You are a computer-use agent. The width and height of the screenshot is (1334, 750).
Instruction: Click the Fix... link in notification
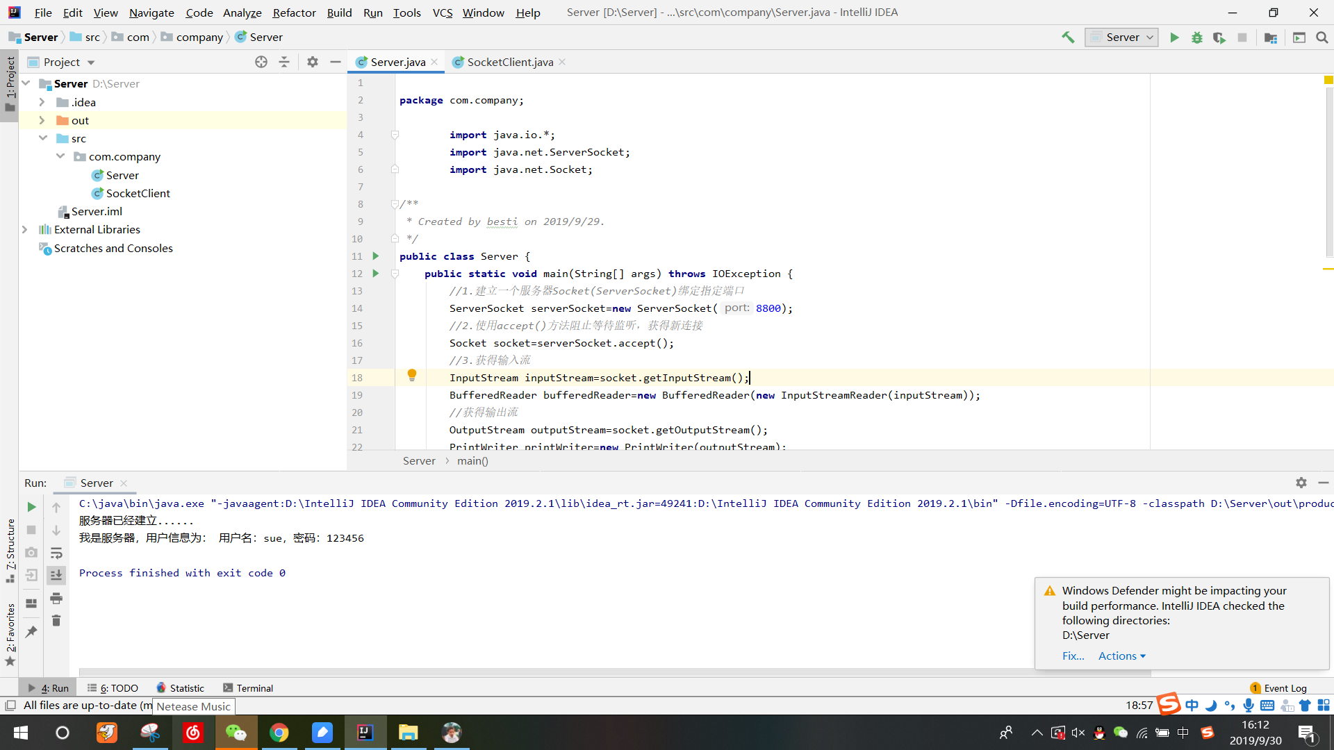tap(1073, 656)
